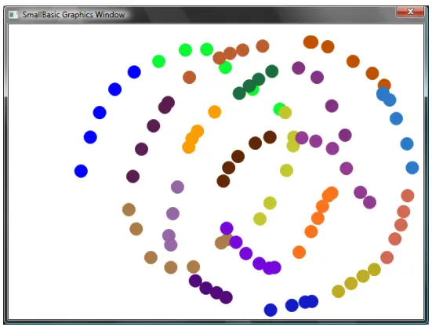Click the uppermost lavender dot

point(177,187)
